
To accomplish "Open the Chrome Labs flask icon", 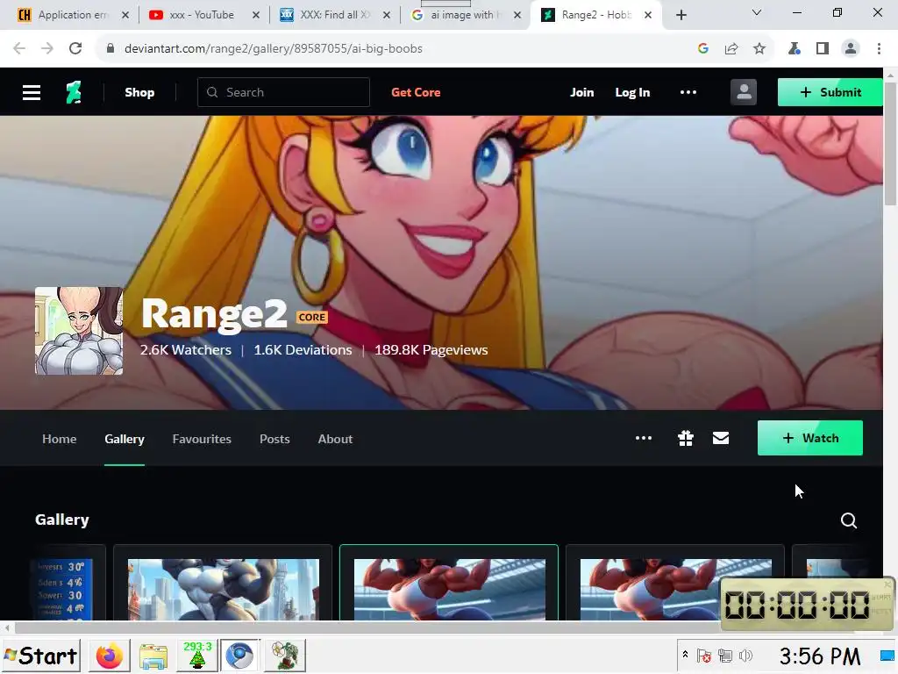I will (x=795, y=49).
